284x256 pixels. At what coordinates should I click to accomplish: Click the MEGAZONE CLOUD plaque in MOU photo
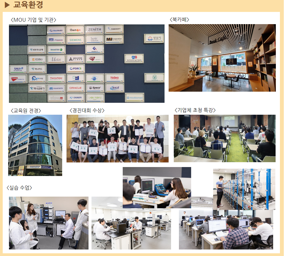(75, 59)
